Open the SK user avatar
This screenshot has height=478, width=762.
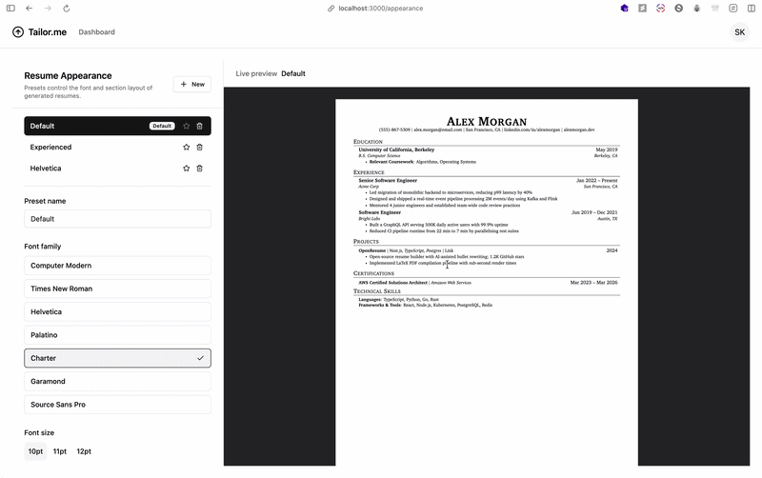click(740, 32)
